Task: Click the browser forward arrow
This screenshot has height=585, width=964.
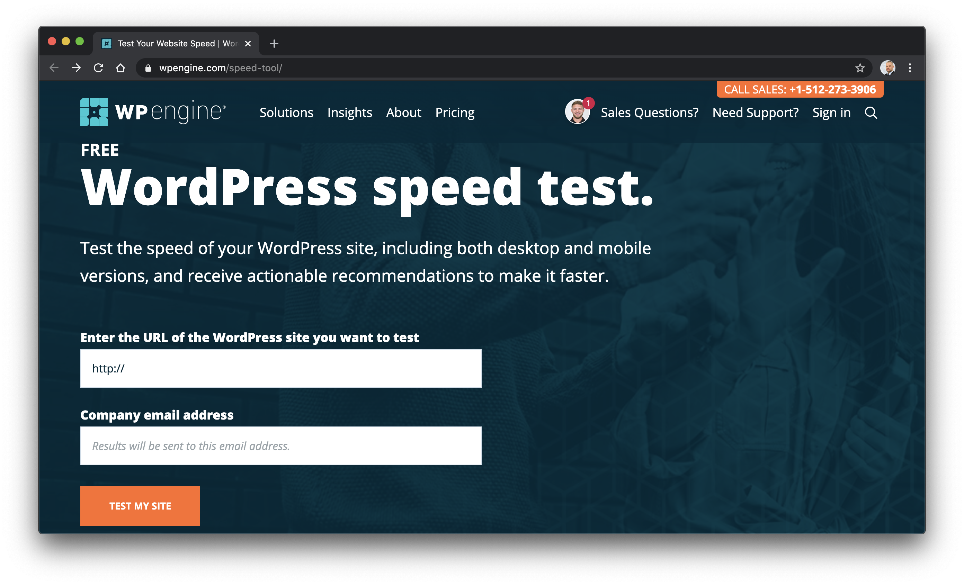Action: coord(76,68)
